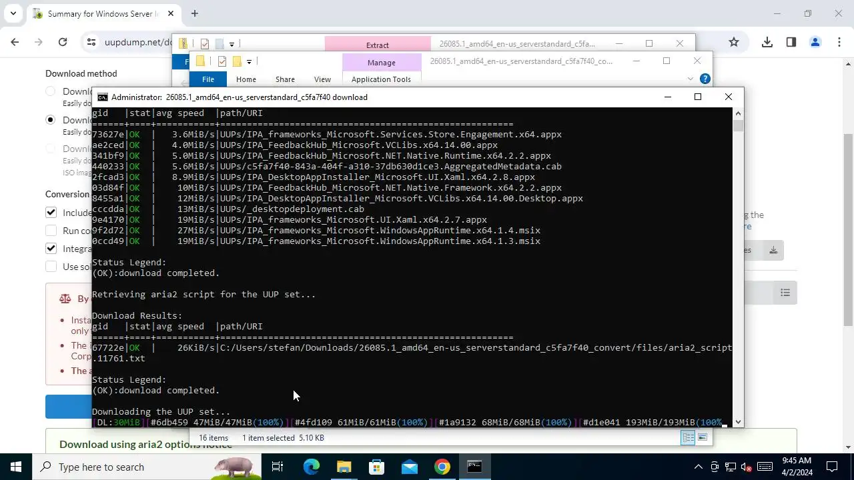Viewport: 854px width, 480px height.
Task: Switch to the View ribbon tab
Action: click(322, 79)
